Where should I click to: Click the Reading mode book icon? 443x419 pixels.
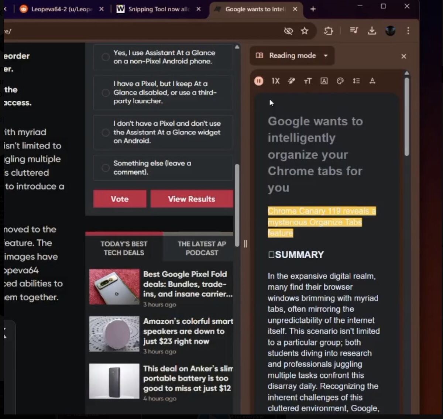(260, 55)
